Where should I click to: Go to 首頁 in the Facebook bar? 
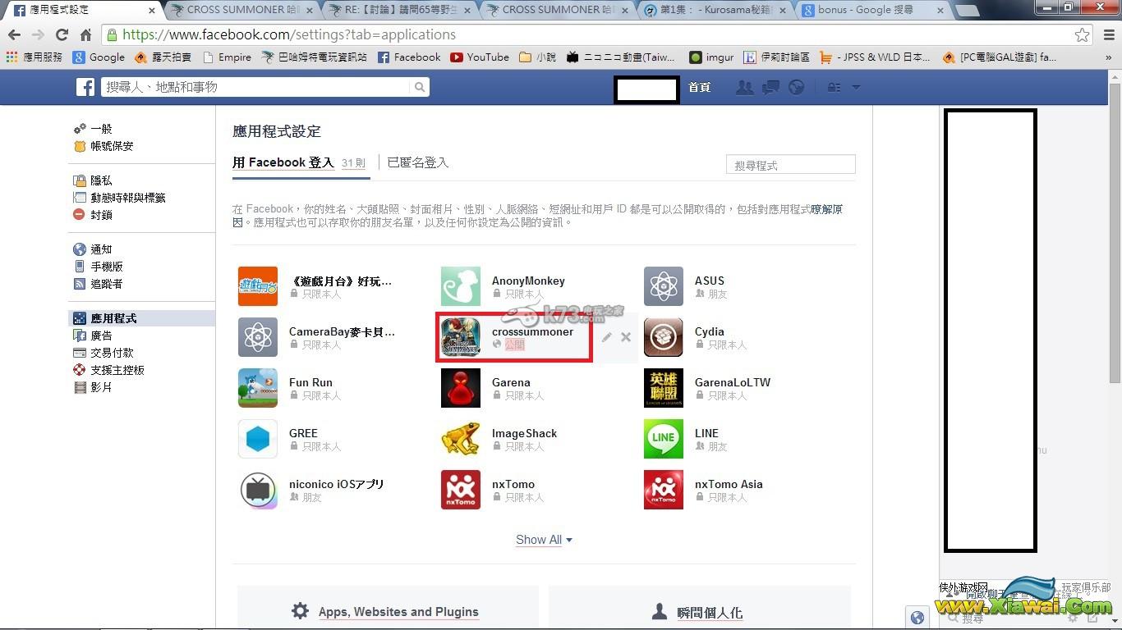699,87
